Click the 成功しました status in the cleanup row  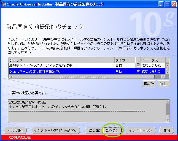click(x=151, y=65)
